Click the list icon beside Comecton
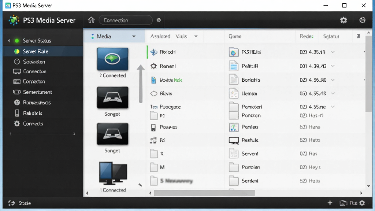Viewport: 375px width, 211px height. pos(17,82)
